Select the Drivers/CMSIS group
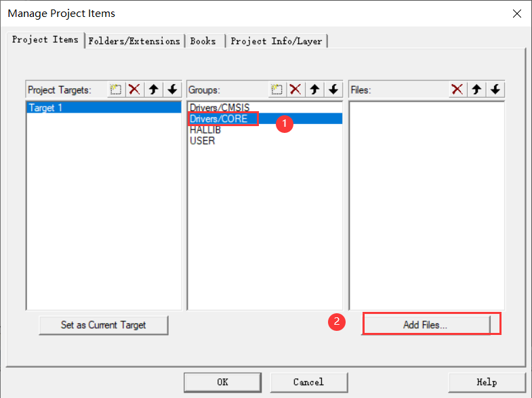Viewport: 532px width, 398px height. tap(265, 107)
